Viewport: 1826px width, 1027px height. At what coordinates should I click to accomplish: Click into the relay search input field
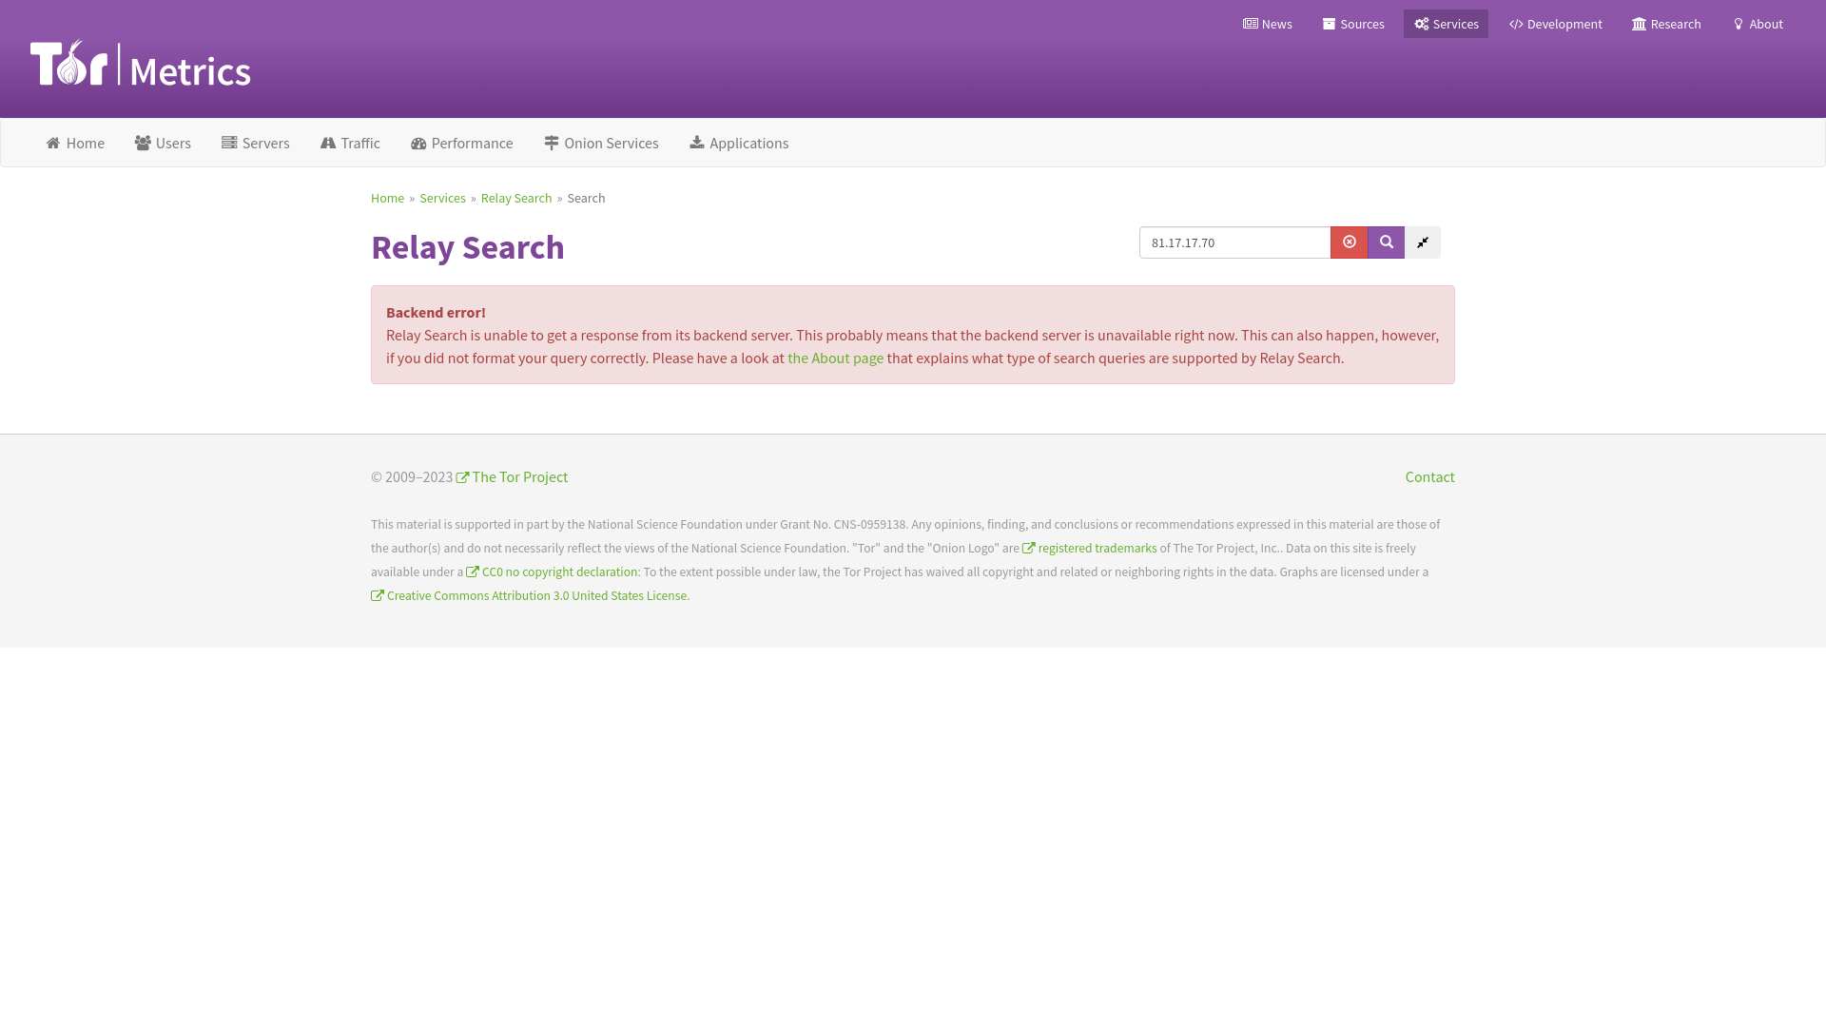(1234, 242)
